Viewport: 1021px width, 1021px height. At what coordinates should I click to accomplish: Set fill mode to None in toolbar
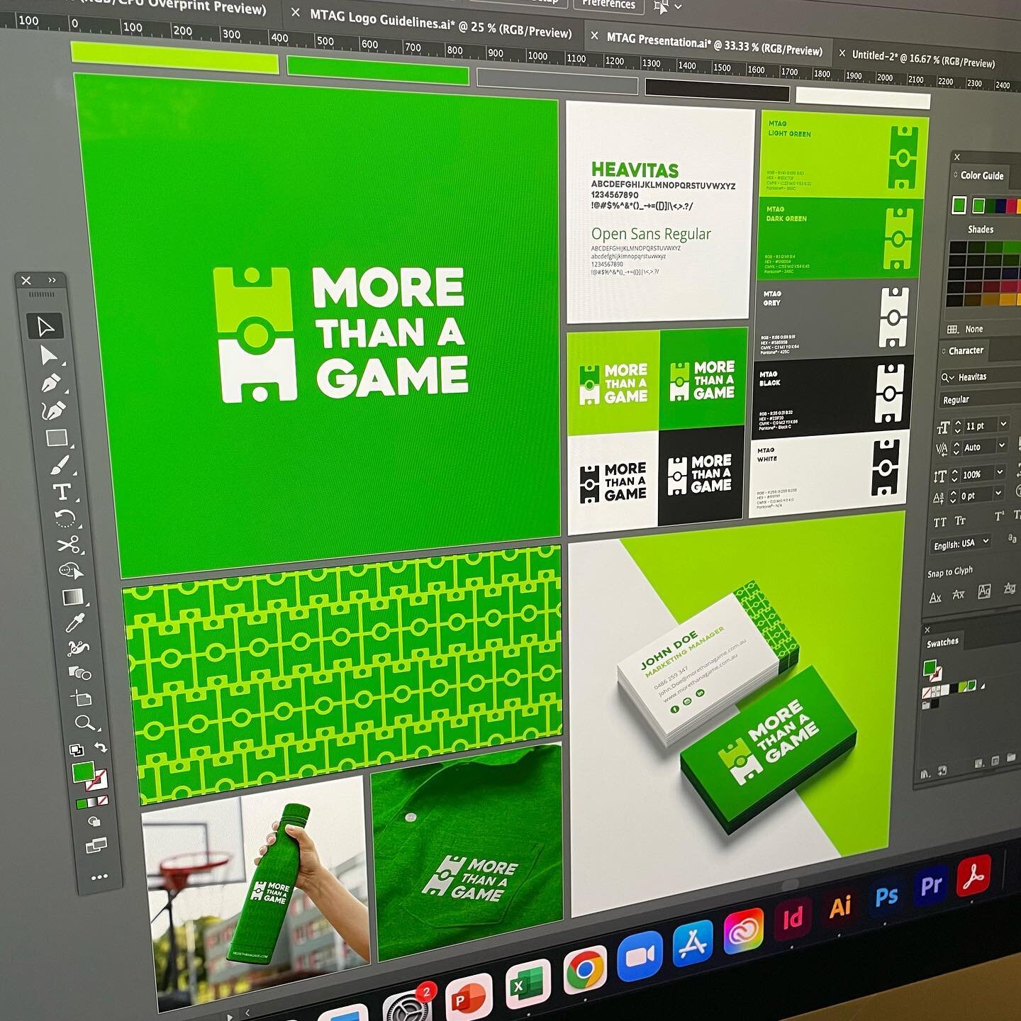point(102,800)
